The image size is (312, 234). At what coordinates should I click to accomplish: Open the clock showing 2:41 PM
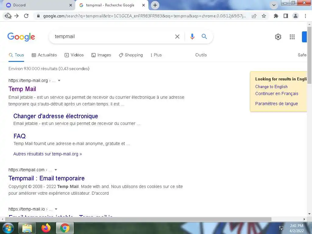[x=297, y=228]
